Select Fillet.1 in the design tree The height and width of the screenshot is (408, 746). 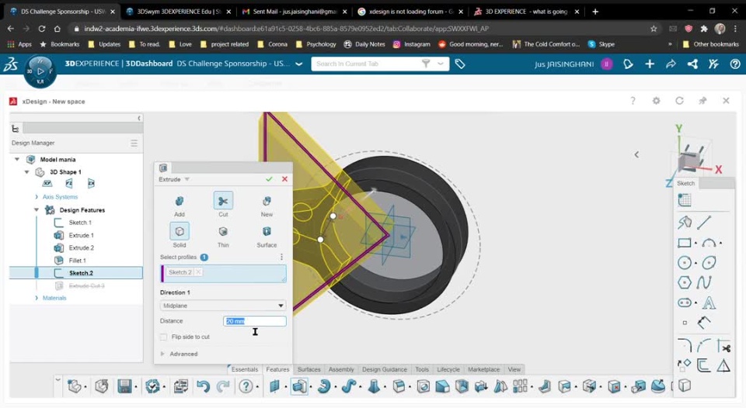tap(77, 261)
